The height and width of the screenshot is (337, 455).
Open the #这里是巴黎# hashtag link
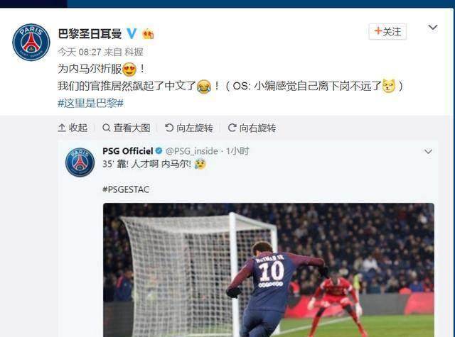[90, 103]
